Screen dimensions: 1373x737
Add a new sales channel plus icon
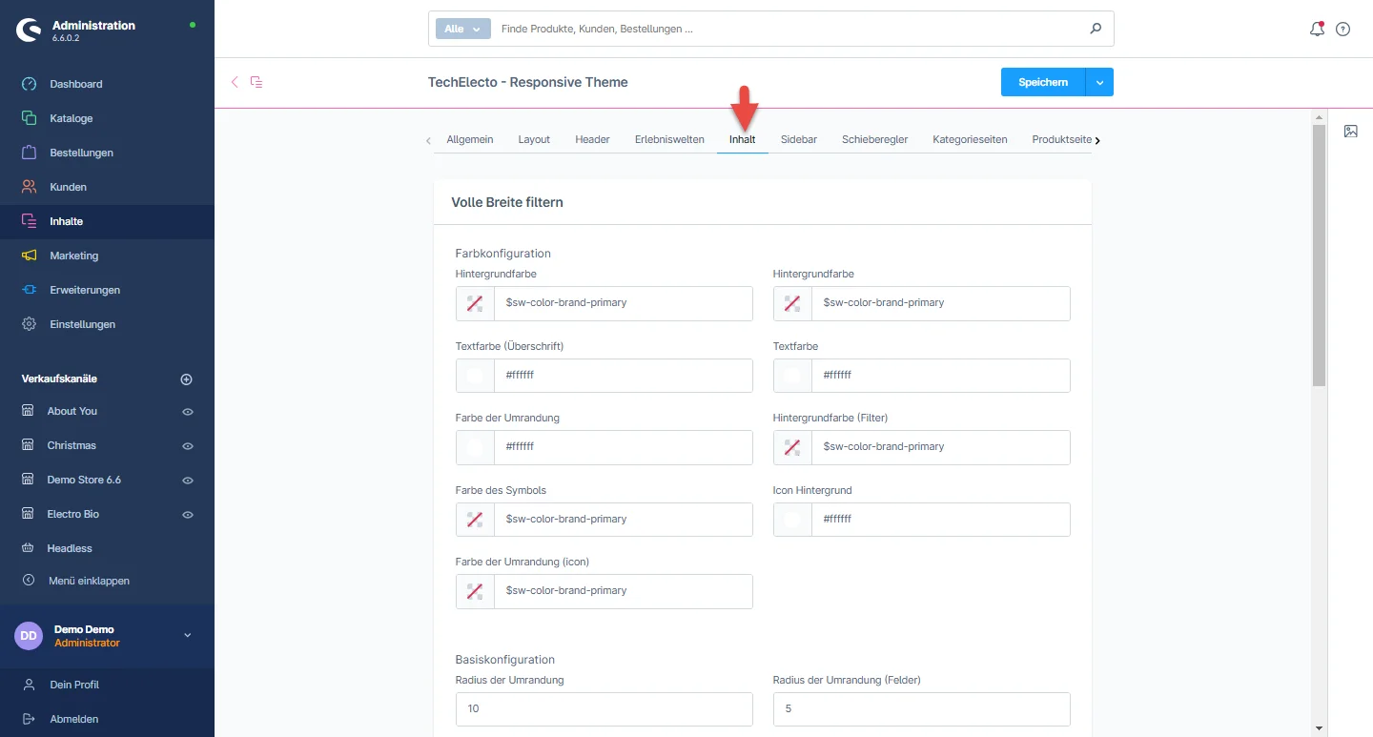[187, 379]
